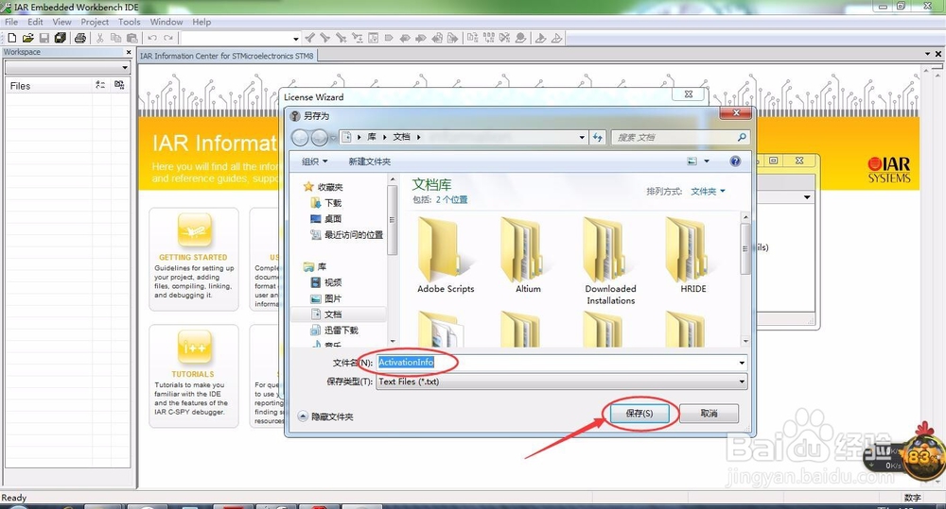Screen dimensions: 946x509
Task: Open the Tools menu
Action: [x=129, y=22]
